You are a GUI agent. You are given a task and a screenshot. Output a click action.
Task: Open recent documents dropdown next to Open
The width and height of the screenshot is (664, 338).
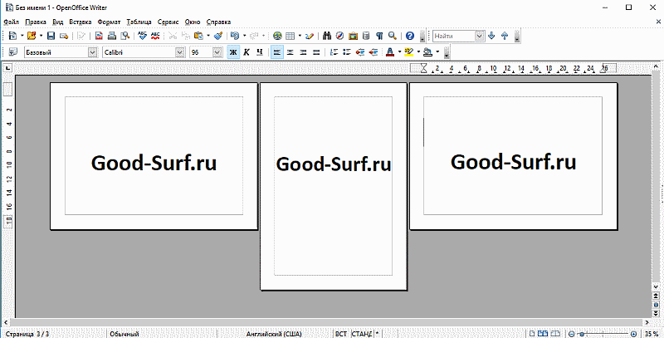coord(41,36)
